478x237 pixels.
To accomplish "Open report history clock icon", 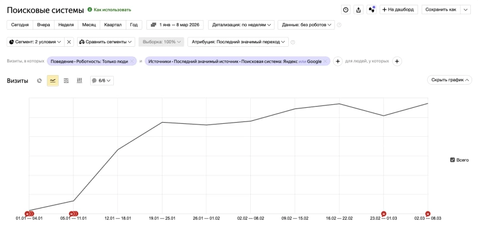I will (x=346, y=9).
